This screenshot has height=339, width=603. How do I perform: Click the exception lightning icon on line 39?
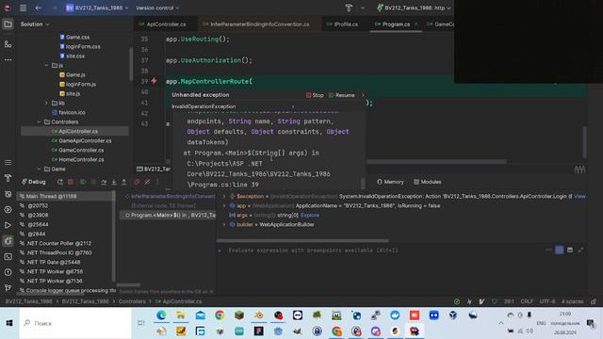pos(154,81)
